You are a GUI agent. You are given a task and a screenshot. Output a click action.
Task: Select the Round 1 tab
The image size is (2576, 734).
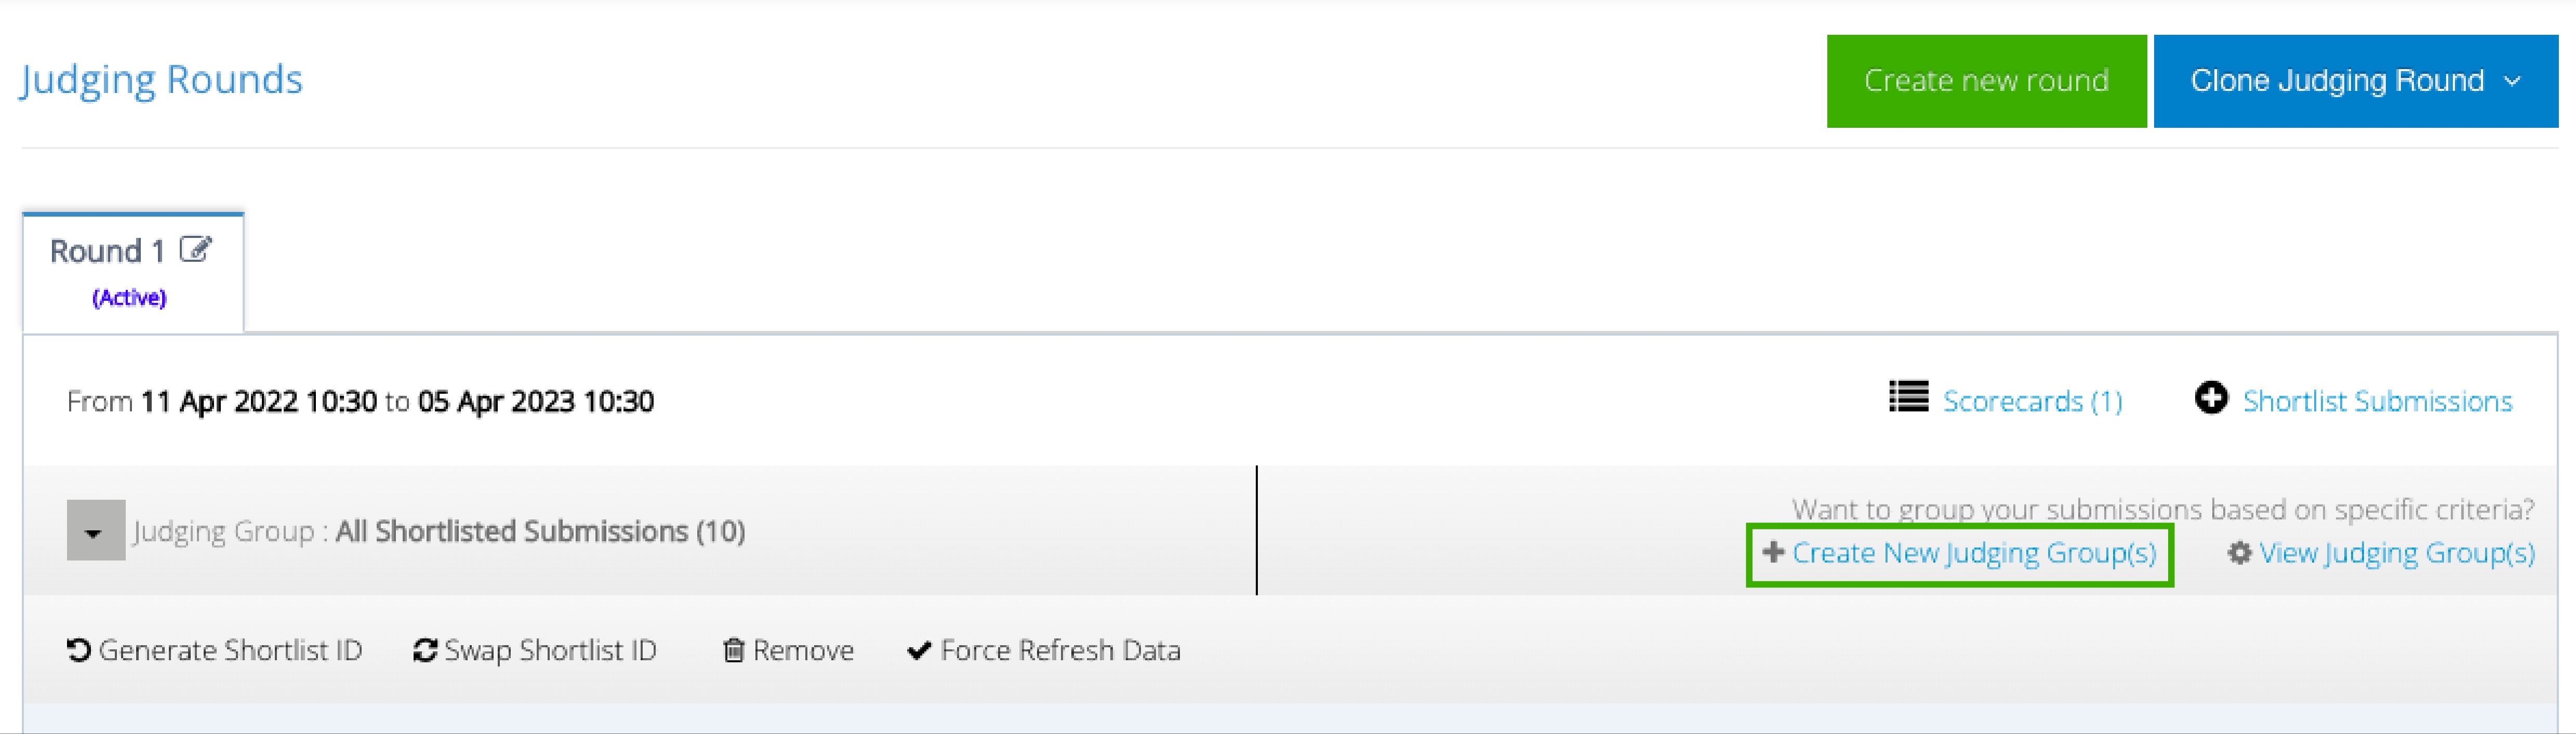133,272
